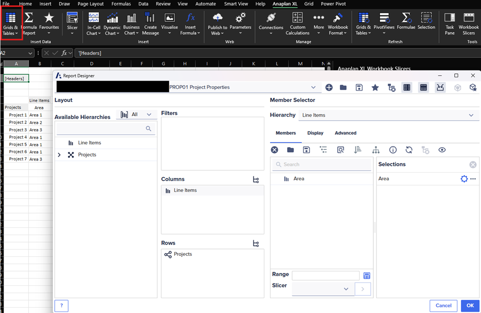Open the Power Pivot ribbon tab

[334, 4]
